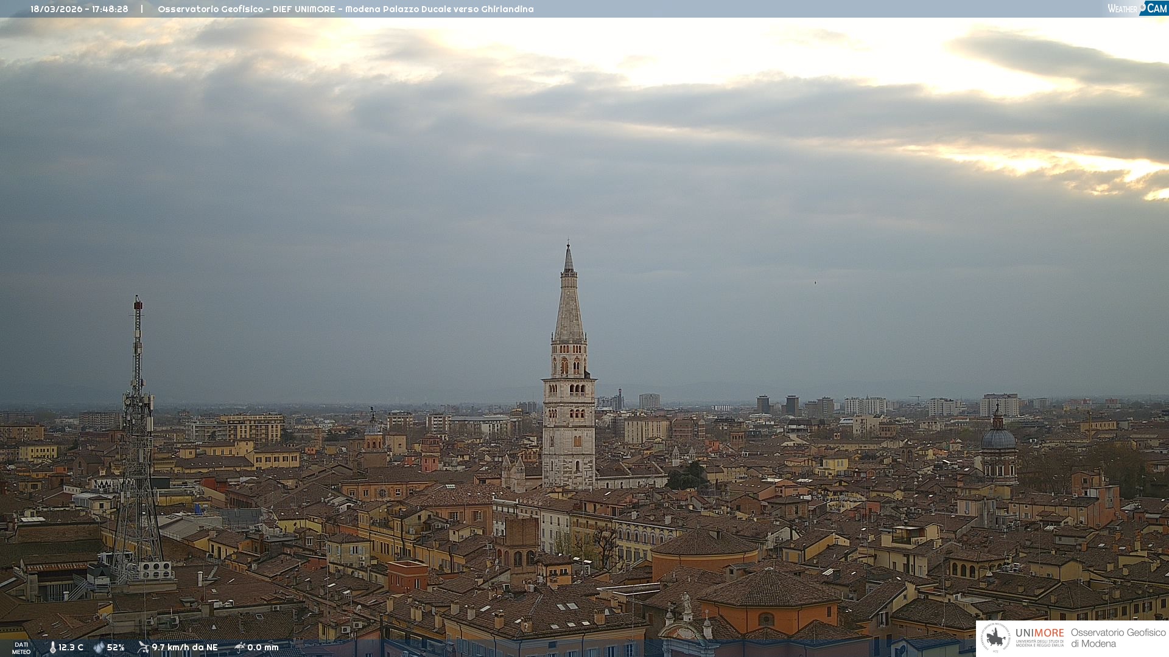
Task: Click Osservatorio Geofisico di Modena text
Action: [x=1118, y=638]
